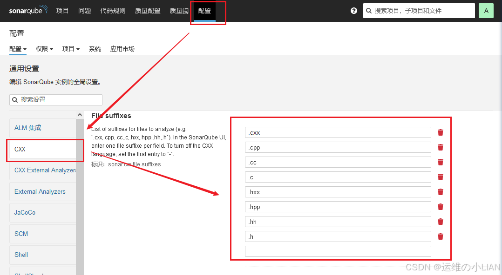
Task: Remove the .hpp suffix row
Action: tap(440, 206)
